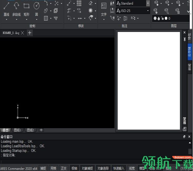This screenshot has height=171, width=193.
Task: Click the dimension style icon beside ISO-25
Action: (x=112, y=11)
